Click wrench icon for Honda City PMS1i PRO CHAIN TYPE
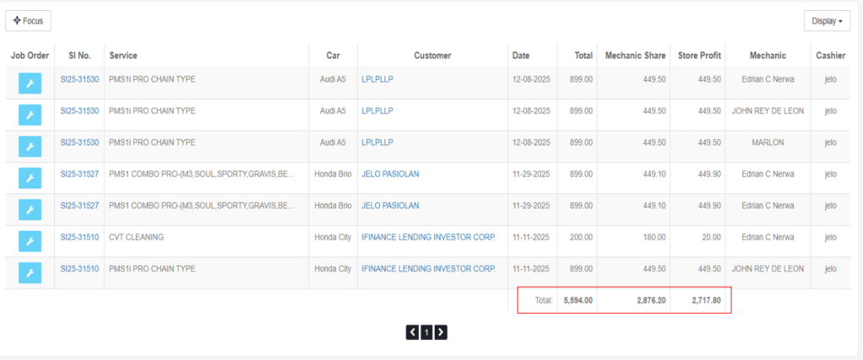This screenshot has height=360, width=863. pyautogui.click(x=29, y=273)
